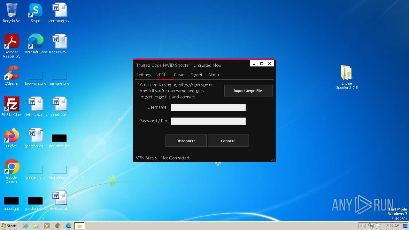Select the matureexp Word document icon

point(59,44)
